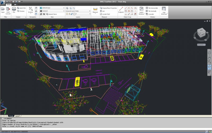
Task: Expand the Output panel dialog launcher
Action: pyautogui.click(x=25, y=17)
